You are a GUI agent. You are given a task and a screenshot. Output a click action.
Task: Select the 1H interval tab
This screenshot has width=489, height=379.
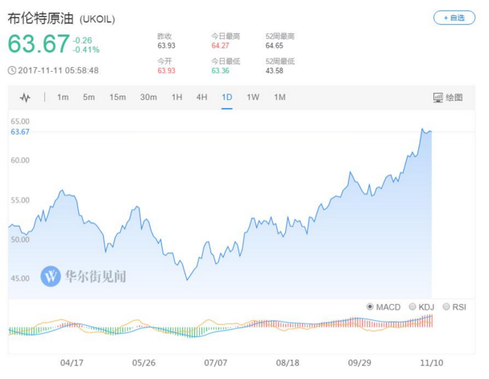click(x=176, y=98)
